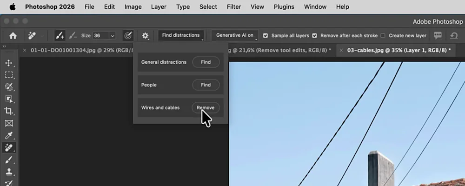465x186 pixels.
Task: Open the Help menu
Action: click(x=343, y=7)
